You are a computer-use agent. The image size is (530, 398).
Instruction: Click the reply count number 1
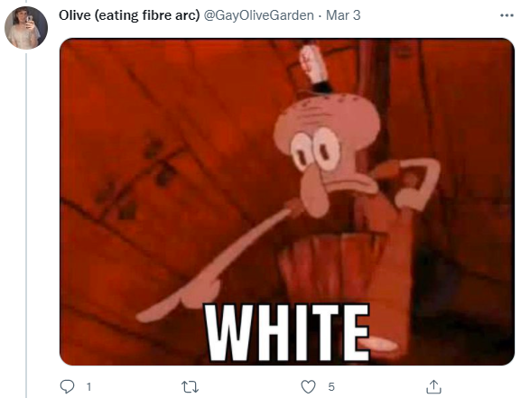click(88, 387)
